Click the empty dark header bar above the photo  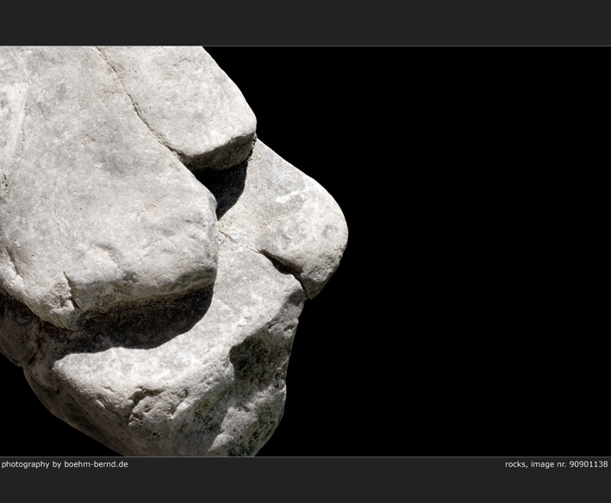(x=305, y=22)
